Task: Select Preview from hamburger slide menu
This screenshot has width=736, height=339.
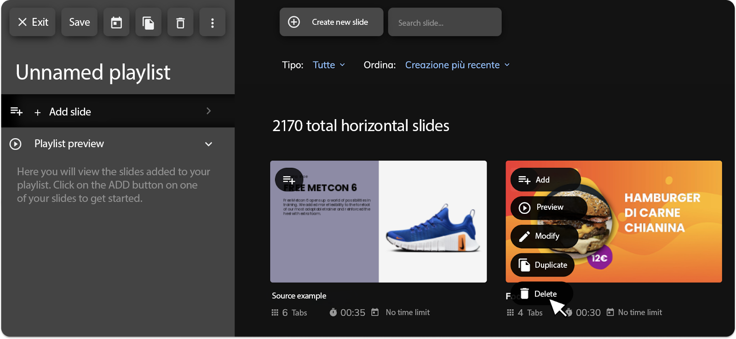Action: 549,207
